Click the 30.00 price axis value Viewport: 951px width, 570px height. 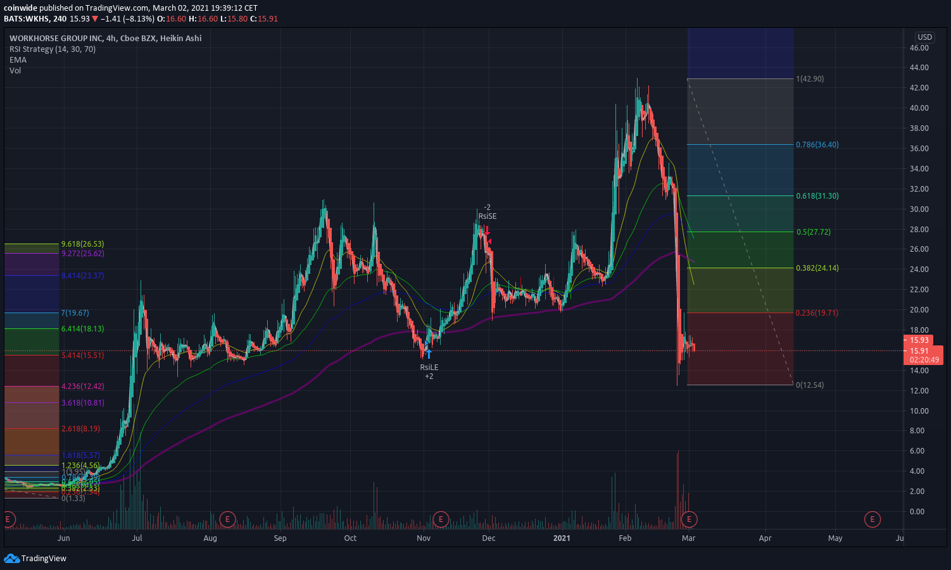[919, 209]
